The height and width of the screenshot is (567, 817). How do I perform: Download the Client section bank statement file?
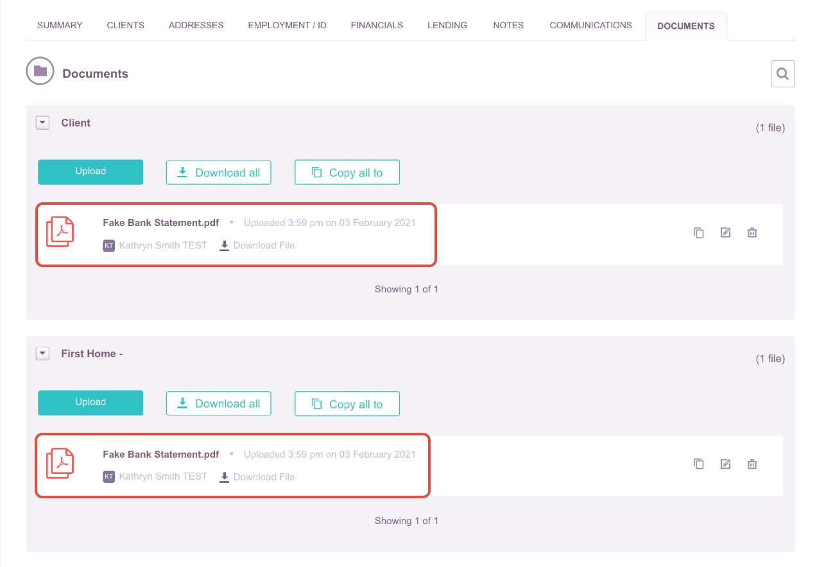point(256,245)
